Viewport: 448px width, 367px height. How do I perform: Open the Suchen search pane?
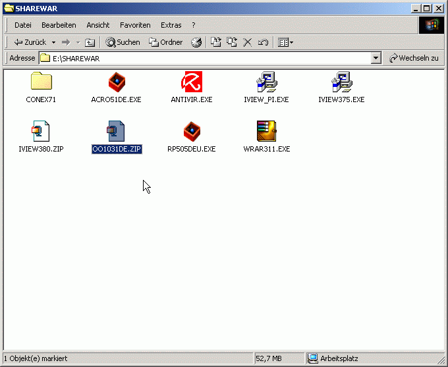click(123, 42)
